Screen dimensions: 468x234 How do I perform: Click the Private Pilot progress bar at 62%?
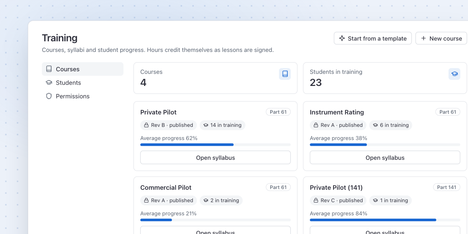tap(215, 145)
